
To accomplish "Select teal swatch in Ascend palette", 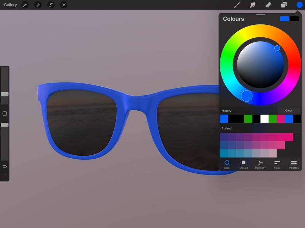I will 224,153.
